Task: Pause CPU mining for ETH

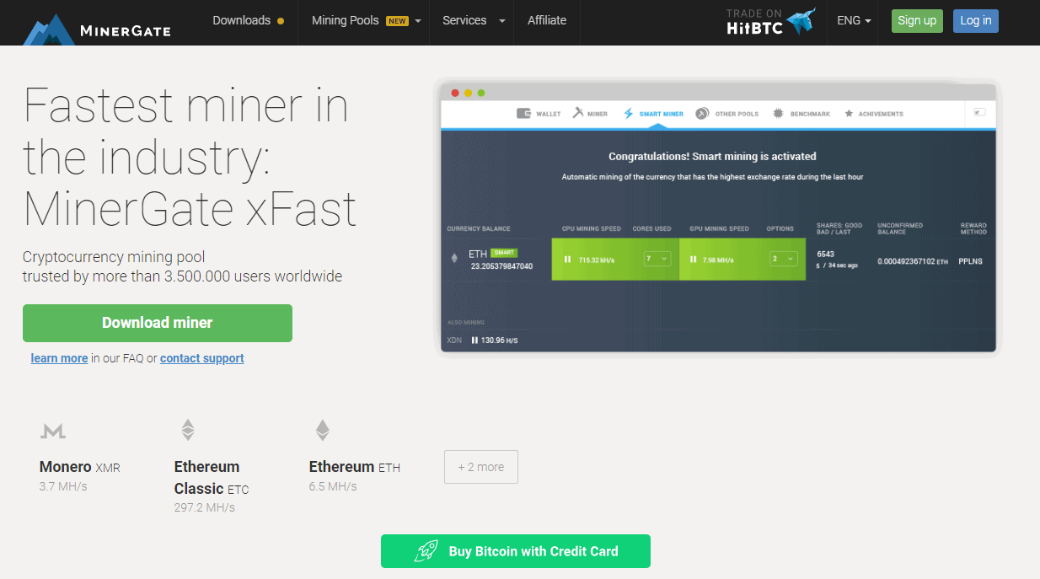Action: [x=567, y=260]
